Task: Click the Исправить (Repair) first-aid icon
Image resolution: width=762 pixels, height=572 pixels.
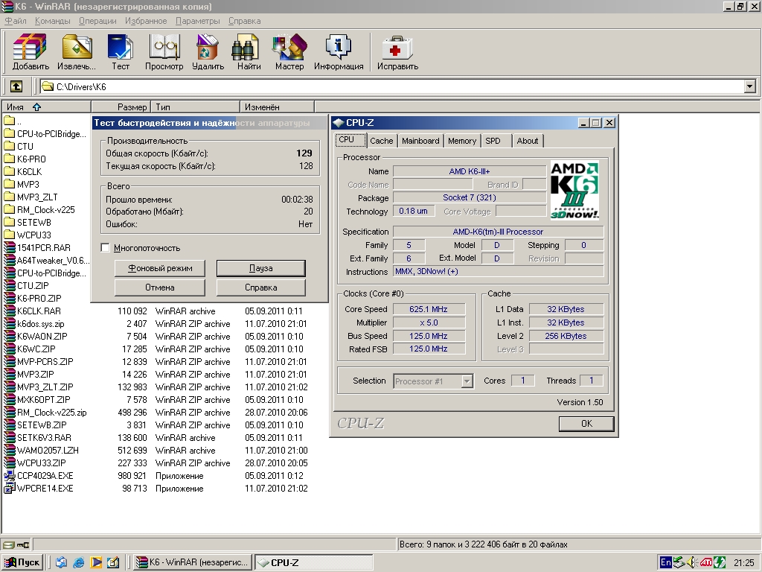Action: (x=397, y=48)
